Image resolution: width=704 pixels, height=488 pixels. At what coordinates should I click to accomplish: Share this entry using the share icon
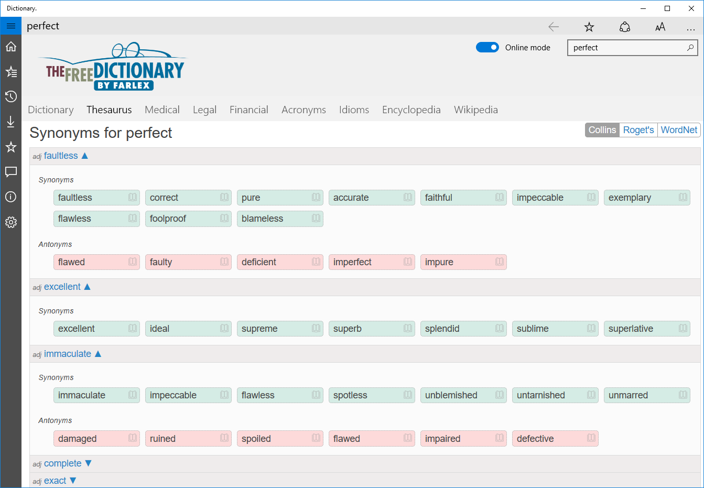[x=624, y=26]
